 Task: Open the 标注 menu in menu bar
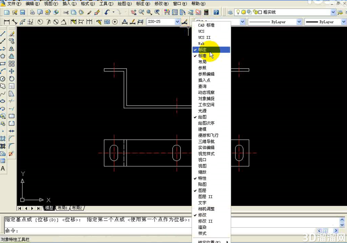[x=143, y=4]
